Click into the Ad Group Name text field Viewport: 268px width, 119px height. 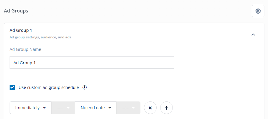[92, 62]
